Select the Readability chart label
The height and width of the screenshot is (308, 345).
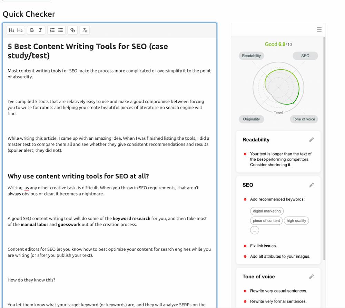[x=251, y=56]
